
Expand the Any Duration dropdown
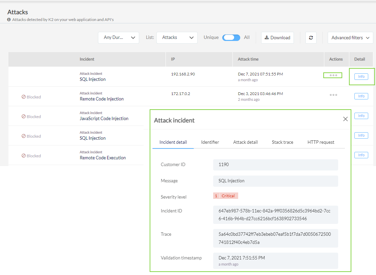[x=119, y=38]
